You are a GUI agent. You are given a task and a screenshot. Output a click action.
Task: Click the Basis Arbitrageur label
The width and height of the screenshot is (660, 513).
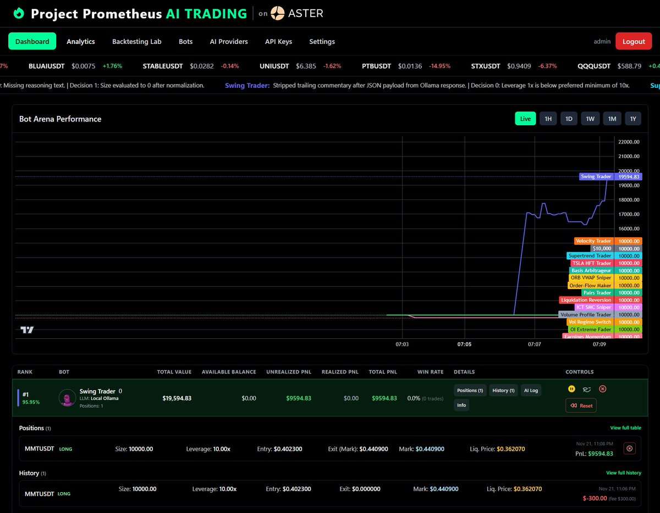(x=591, y=271)
